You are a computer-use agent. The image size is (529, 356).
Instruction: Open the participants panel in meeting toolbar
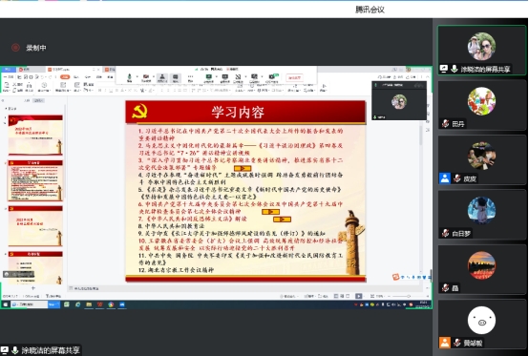pos(162,78)
